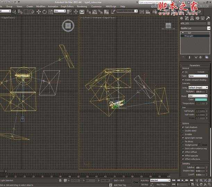The height and width of the screenshot is (187, 212).
Task: Click the Set Key button
Action: click(145, 185)
